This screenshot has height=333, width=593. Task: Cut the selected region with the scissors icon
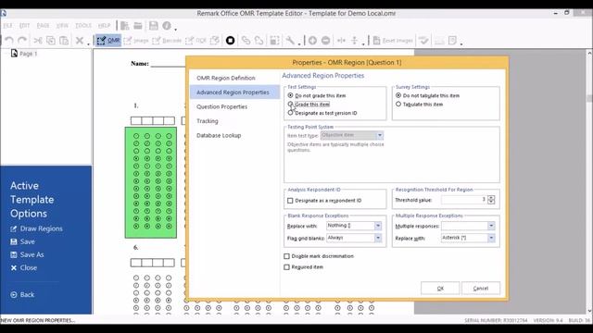click(38, 41)
